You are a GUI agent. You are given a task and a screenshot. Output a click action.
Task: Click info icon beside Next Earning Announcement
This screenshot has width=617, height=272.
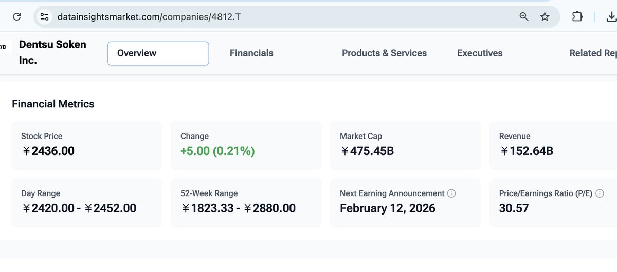pos(451,193)
